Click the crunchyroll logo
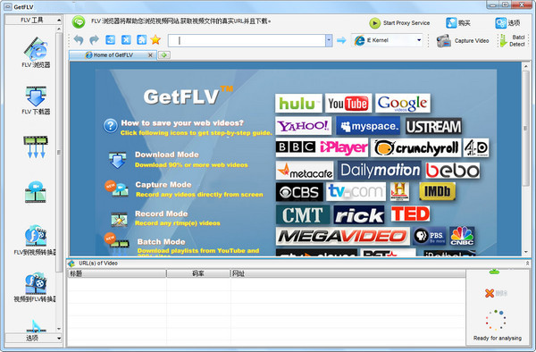 coord(416,147)
